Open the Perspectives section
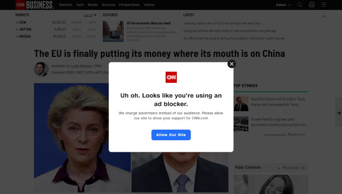Viewport: 342px width, 194px height. coord(129,5)
